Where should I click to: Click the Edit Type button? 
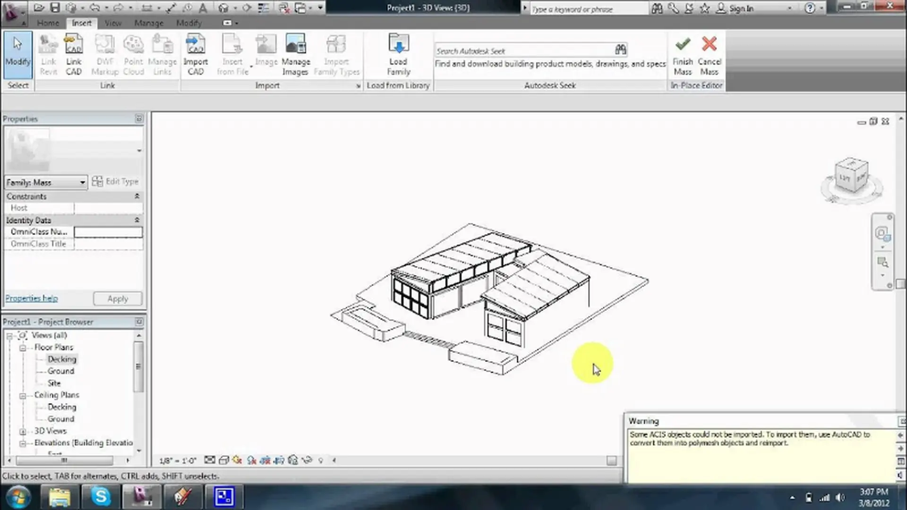[116, 181]
